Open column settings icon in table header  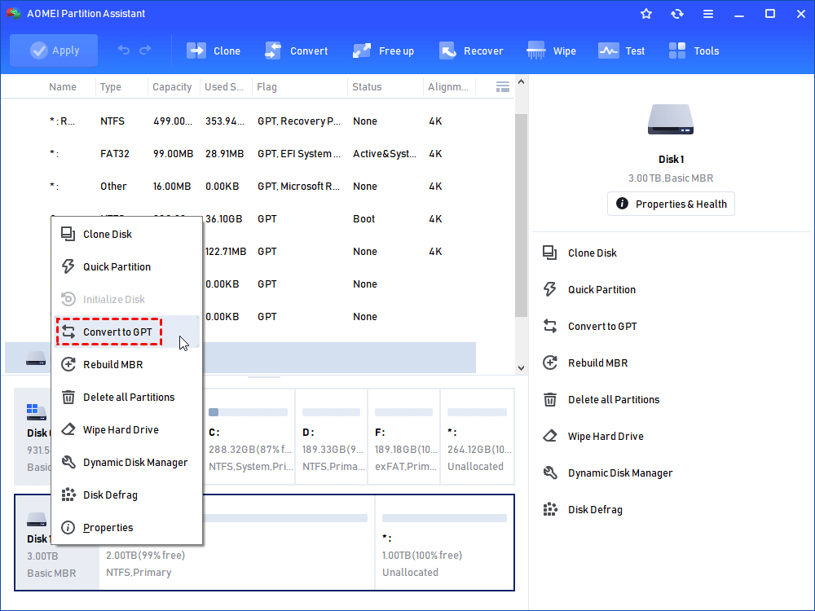pos(503,86)
